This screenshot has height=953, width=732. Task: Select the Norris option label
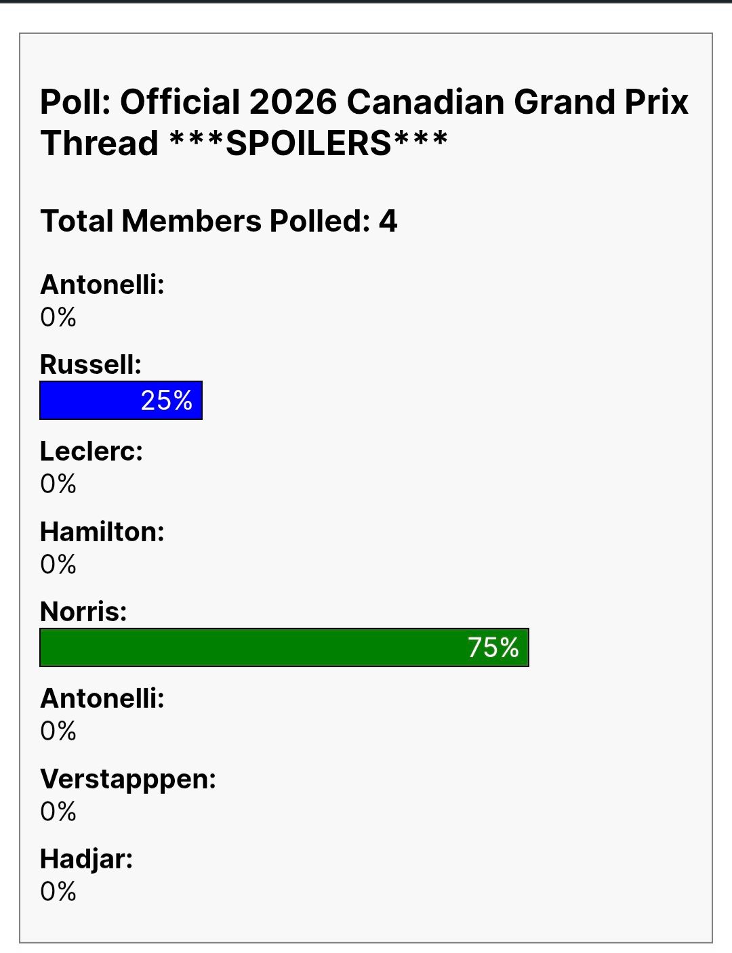click(x=83, y=612)
